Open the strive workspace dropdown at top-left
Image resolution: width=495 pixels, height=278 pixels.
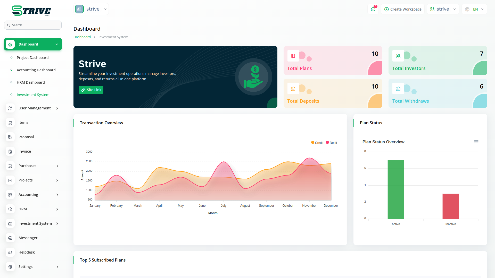(91, 9)
